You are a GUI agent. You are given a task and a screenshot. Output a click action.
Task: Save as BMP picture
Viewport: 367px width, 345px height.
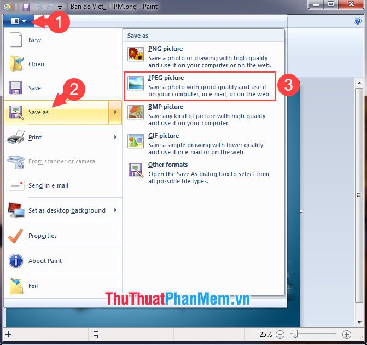[203, 115]
